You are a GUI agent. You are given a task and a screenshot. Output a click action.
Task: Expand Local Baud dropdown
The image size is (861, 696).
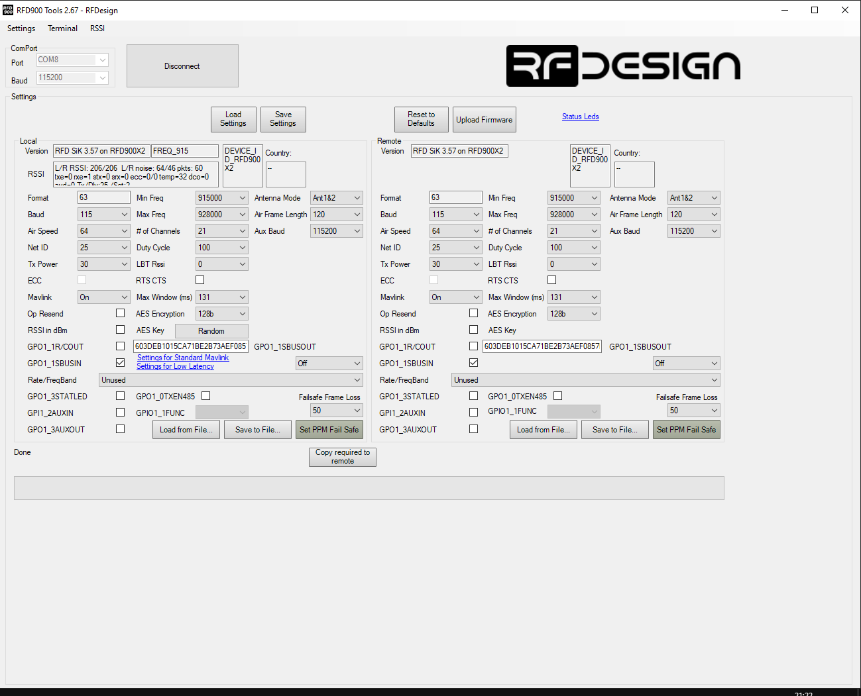tap(104, 215)
